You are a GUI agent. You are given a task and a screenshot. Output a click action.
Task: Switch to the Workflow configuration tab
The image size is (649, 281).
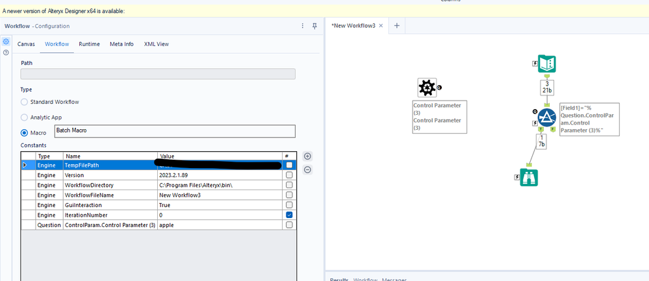[57, 44]
